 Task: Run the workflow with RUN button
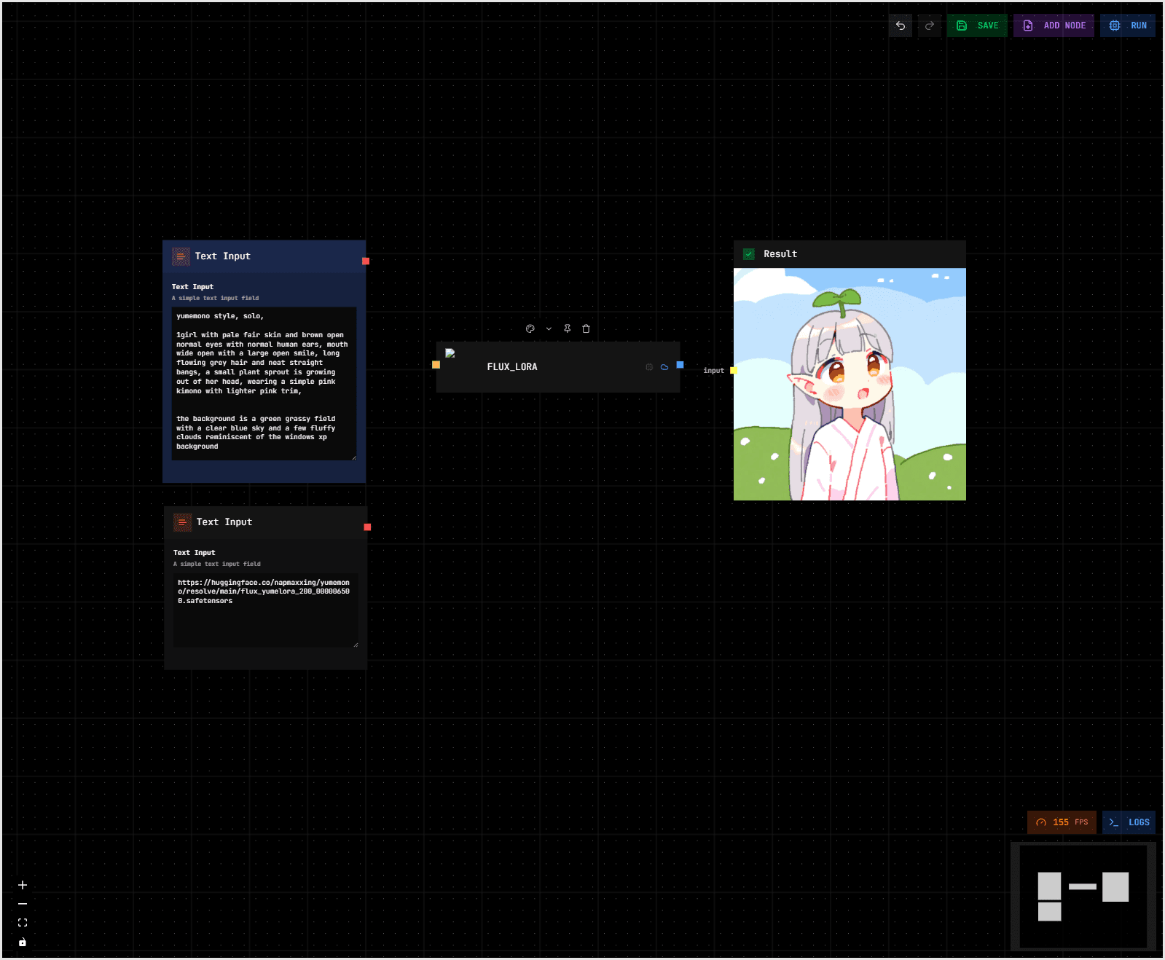(x=1128, y=25)
